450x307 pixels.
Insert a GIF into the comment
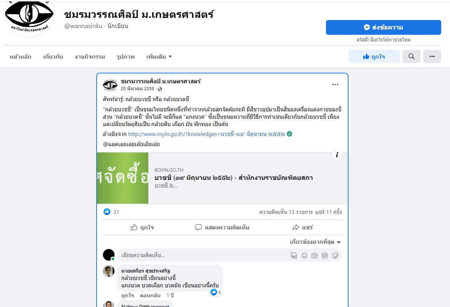pos(325,255)
